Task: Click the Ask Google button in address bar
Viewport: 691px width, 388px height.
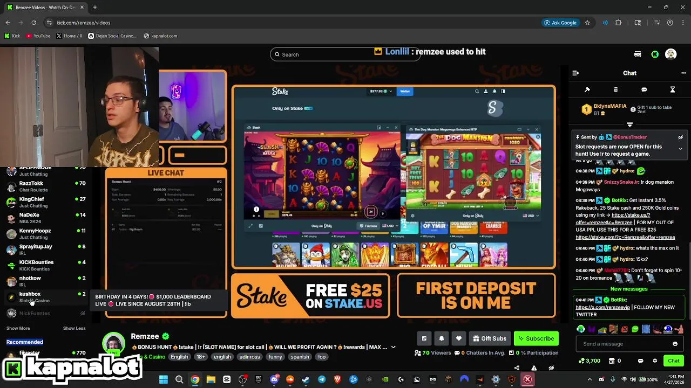Action: tap(561, 23)
